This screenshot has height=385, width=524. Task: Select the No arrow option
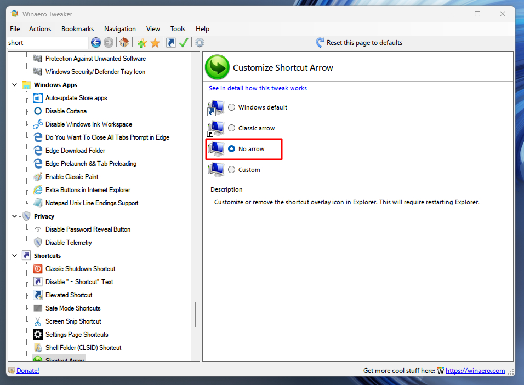point(232,148)
